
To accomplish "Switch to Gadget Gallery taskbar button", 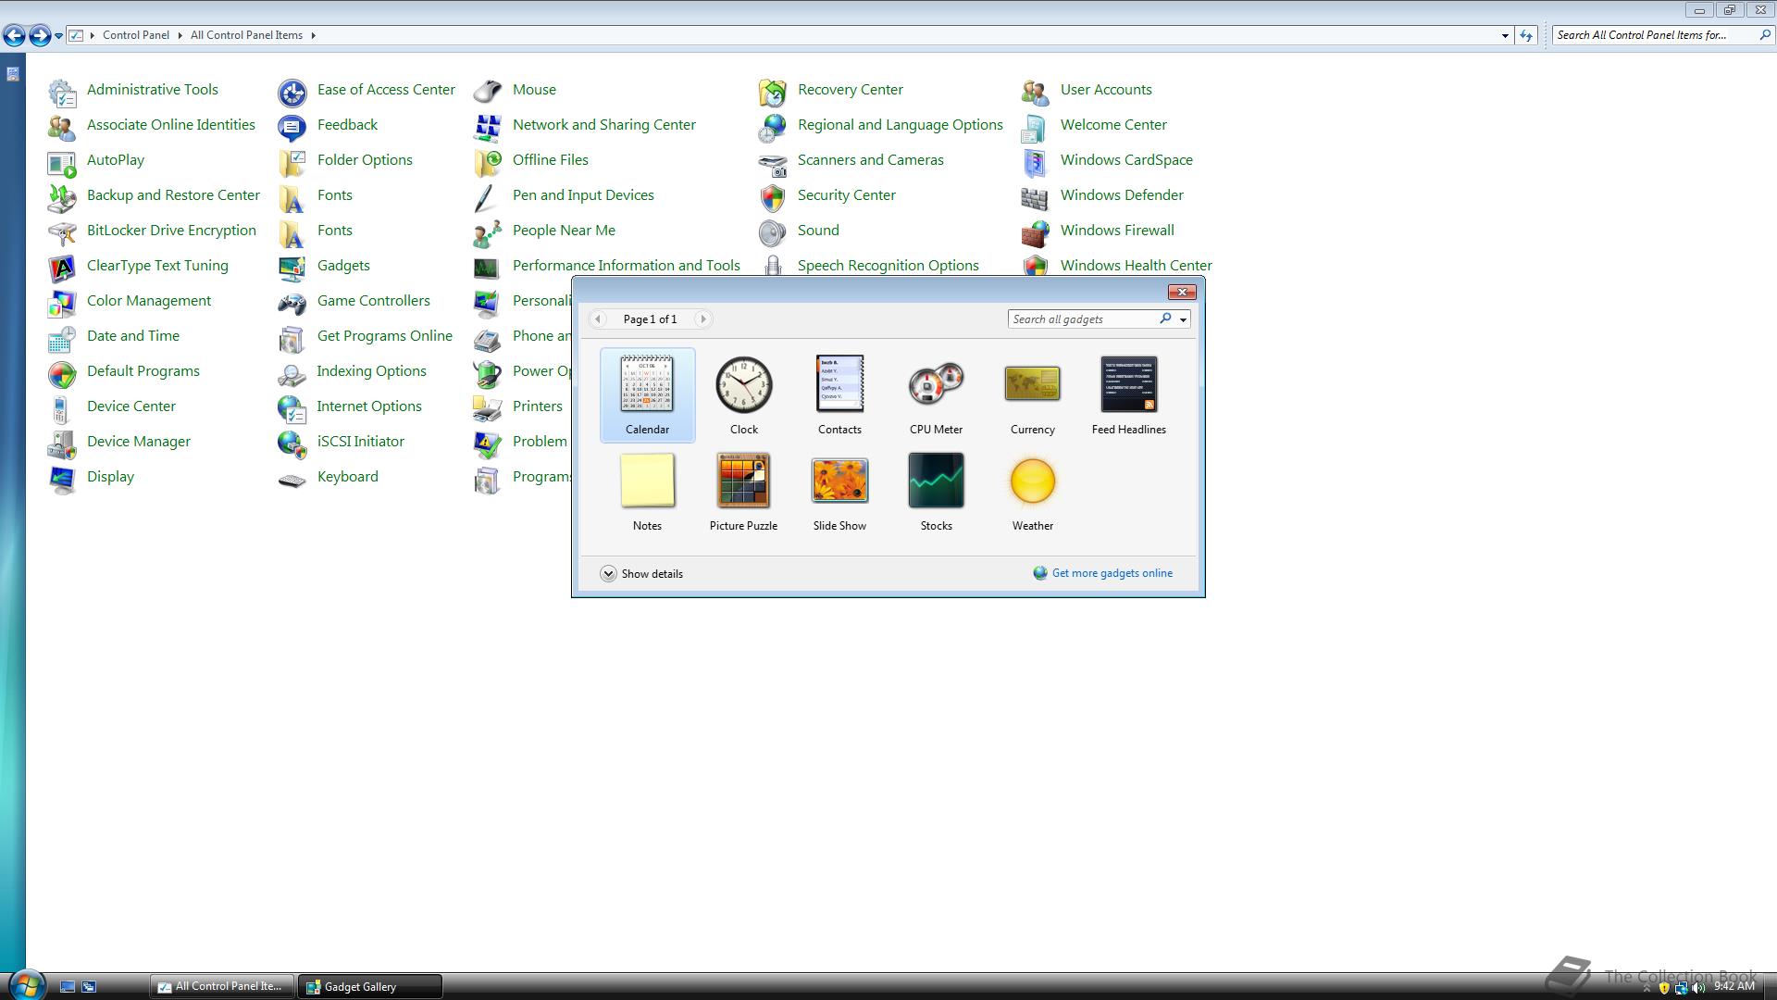I will pos(369,986).
